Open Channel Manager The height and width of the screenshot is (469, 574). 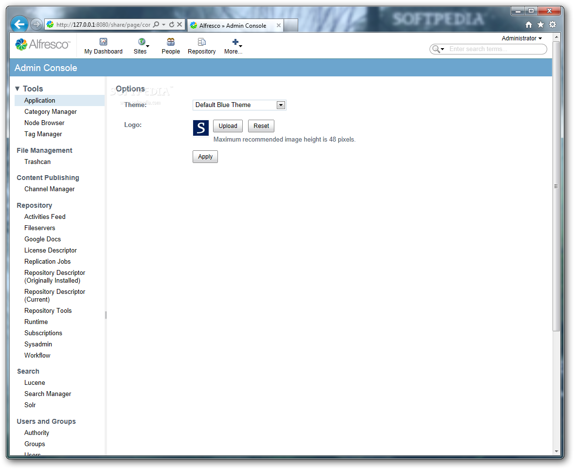coord(50,189)
